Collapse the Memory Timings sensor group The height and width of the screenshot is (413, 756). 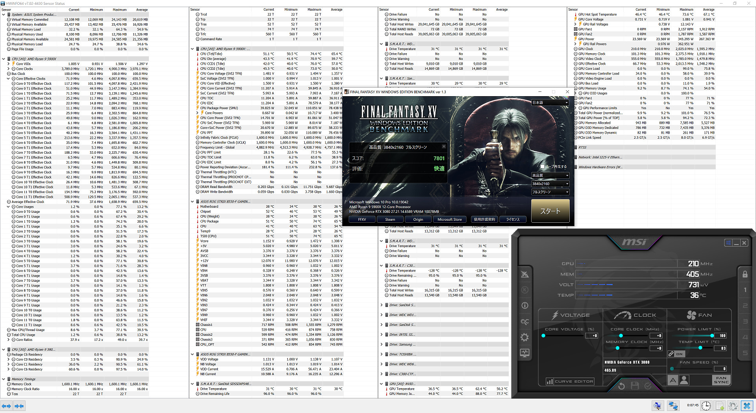pyautogui.click(x=4, y=379)
